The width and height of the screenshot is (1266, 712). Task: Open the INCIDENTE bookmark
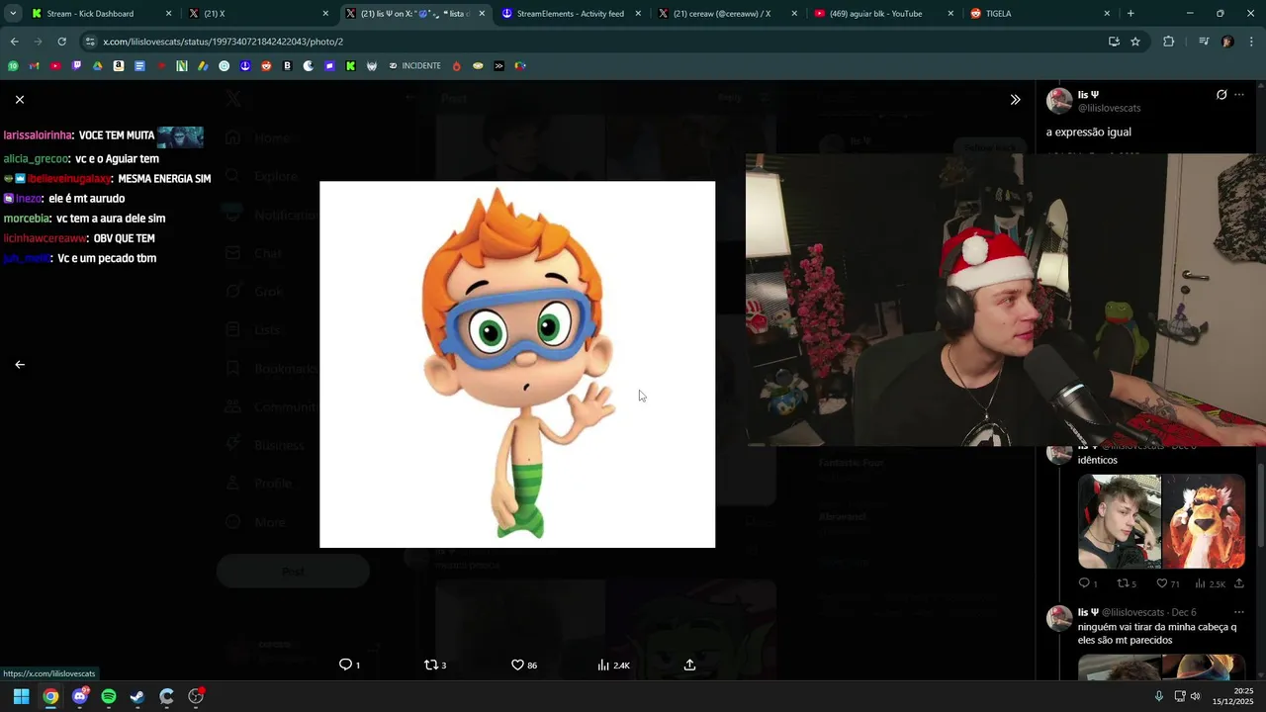tap(414, 66)
